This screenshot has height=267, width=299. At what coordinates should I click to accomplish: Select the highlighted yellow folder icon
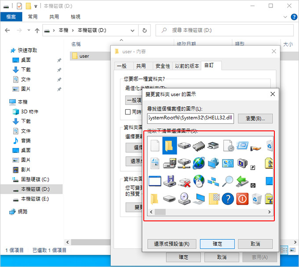point(170,145)
